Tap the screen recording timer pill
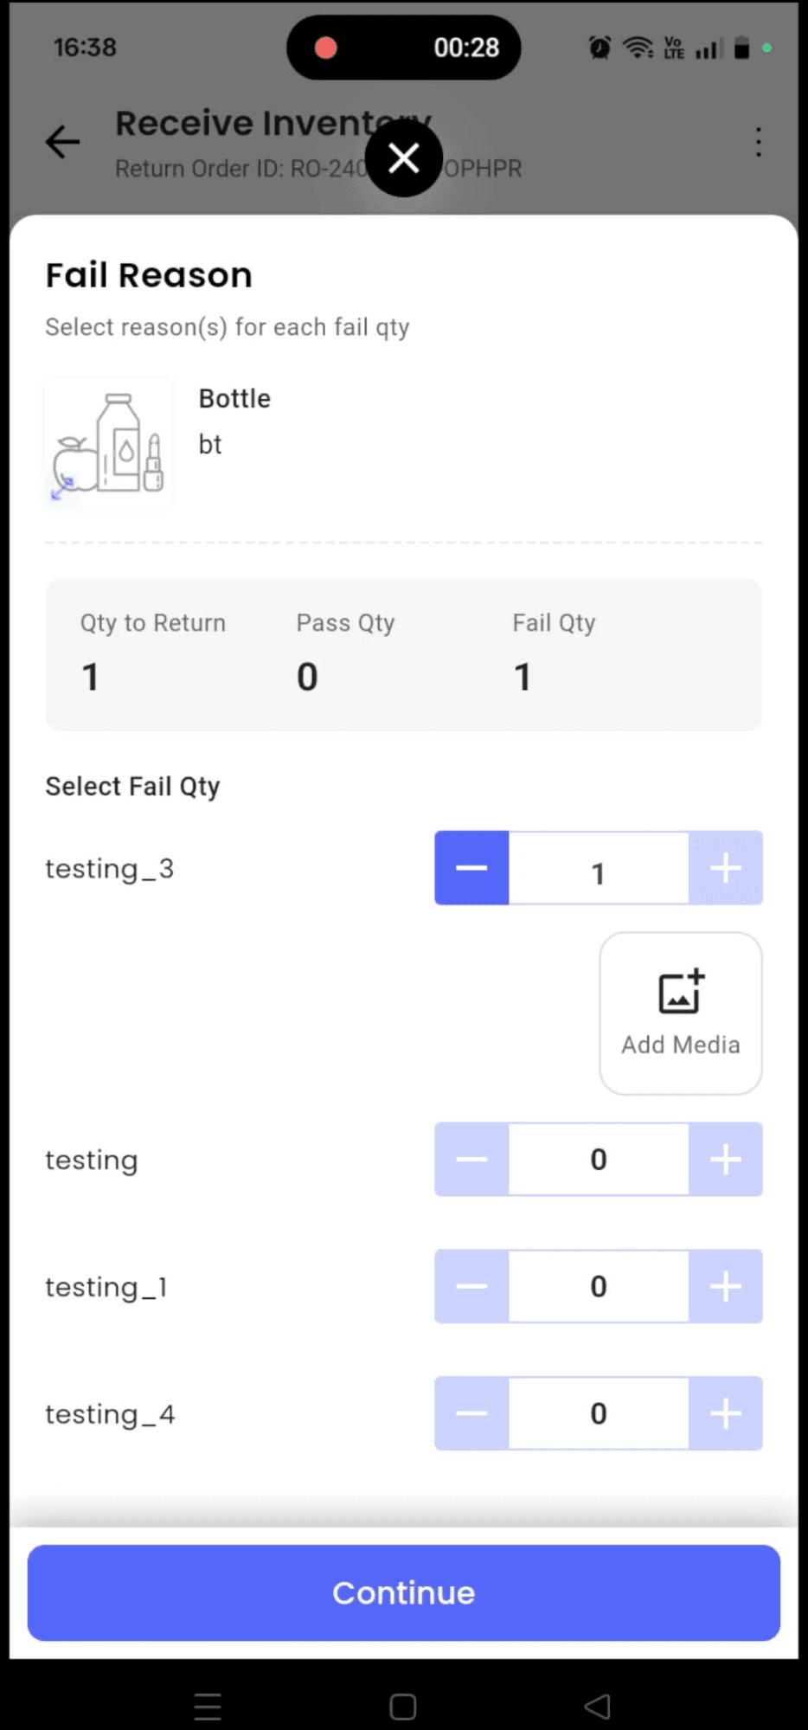This screenshot has width=808, height=1730. pyautogui.click(x=404, y=48)
